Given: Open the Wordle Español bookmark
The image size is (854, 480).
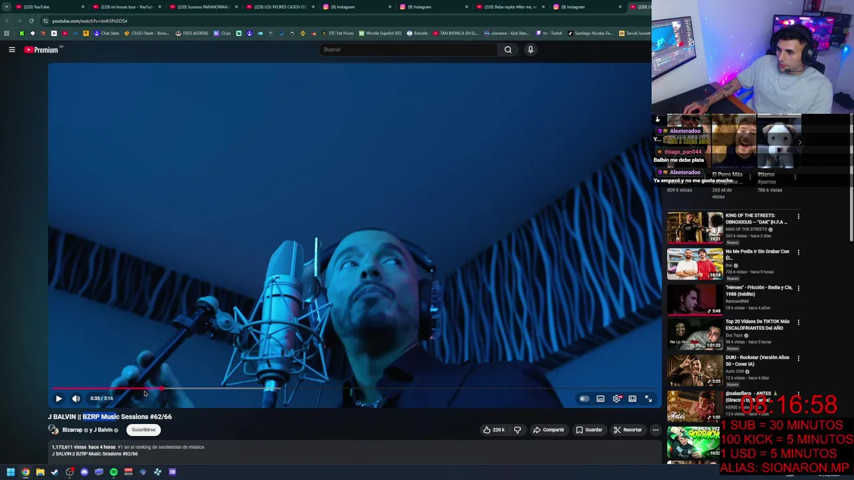Looking at the screenshot, I should [380, 33].
